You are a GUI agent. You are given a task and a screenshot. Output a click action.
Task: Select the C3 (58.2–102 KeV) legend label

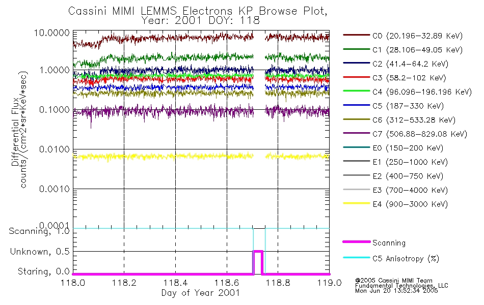click(x=409, y=78)
